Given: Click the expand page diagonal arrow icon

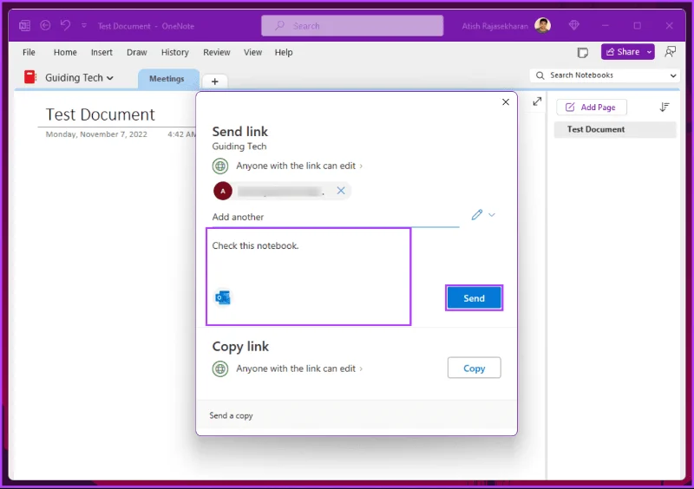Looking at the screenshot, I should (537, 101).
